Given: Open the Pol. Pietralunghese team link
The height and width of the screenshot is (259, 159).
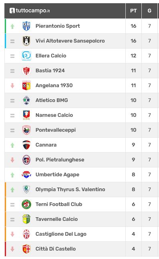Looking at the screenshot, I should click(x=60, y=160).
